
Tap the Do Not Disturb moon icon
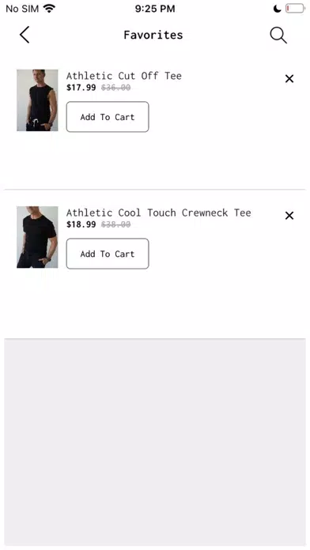tap(277, 9)
